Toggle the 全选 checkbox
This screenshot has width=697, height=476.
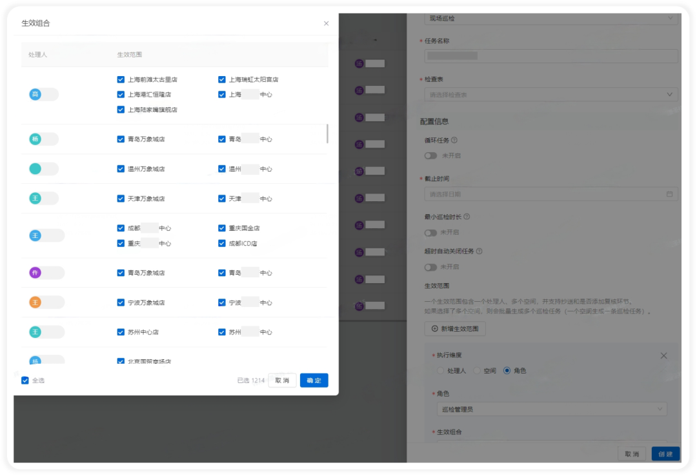[25, 381]
